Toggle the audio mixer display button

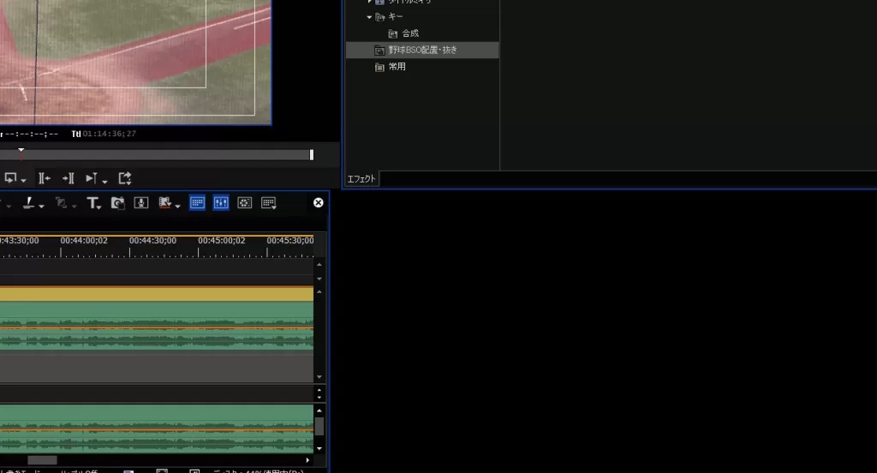coord(221,203)
